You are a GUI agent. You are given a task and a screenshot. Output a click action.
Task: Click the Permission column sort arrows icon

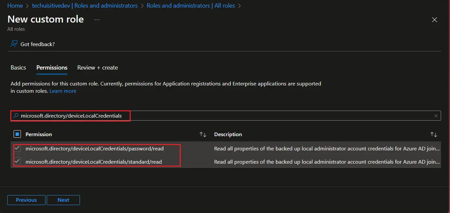203,134
